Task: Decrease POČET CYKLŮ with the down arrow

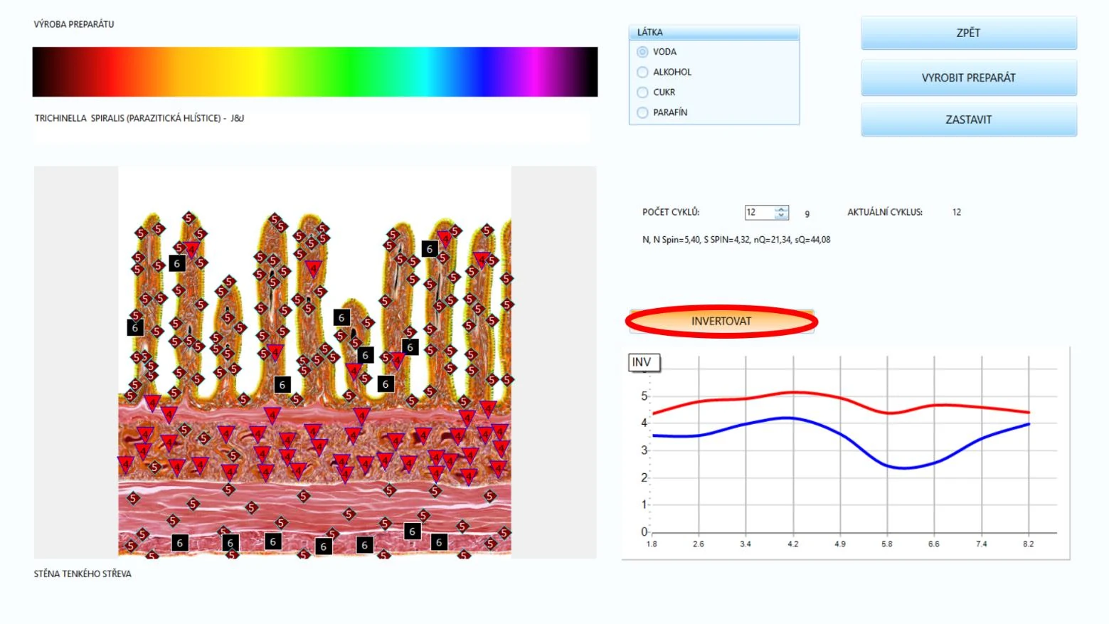Action: click(781, 216)
